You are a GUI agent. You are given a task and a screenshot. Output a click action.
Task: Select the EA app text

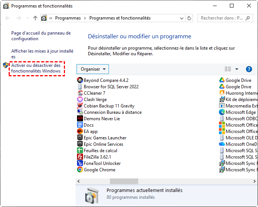click(x=91, y=131)
